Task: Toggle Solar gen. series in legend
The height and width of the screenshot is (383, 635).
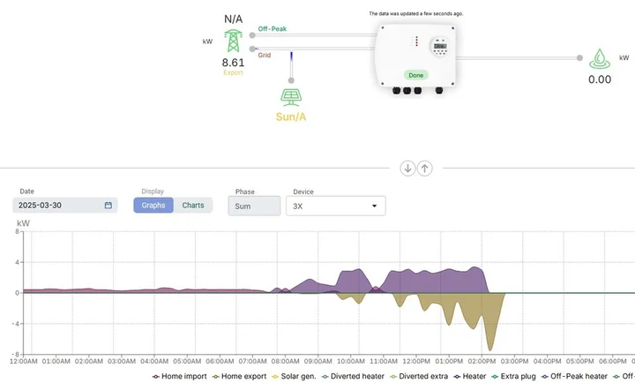Action: [x=295, y=376]
